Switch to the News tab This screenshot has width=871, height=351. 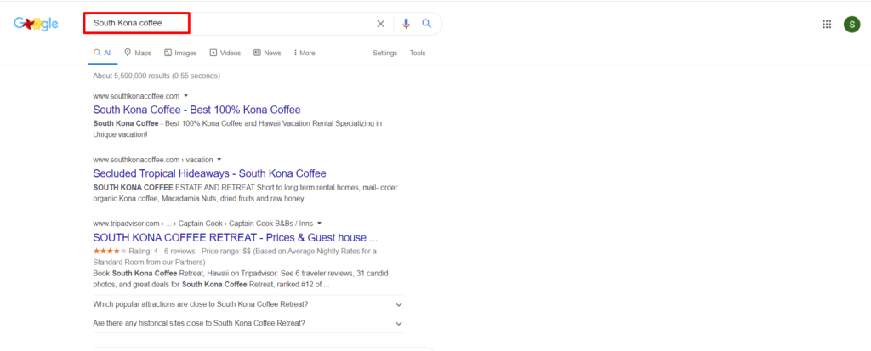click(x=267, y=54)
